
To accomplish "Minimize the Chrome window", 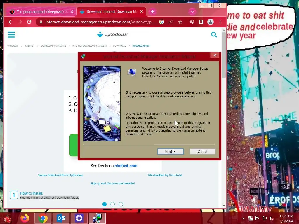I will pos(203,6).
